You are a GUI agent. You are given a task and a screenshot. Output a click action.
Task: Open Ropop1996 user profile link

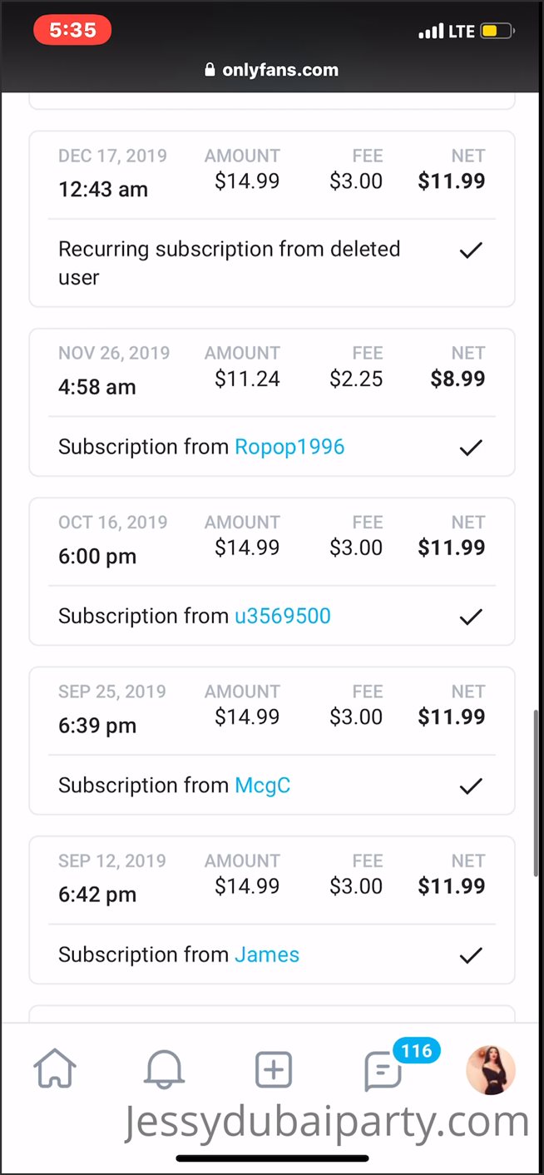click(289, 447)
